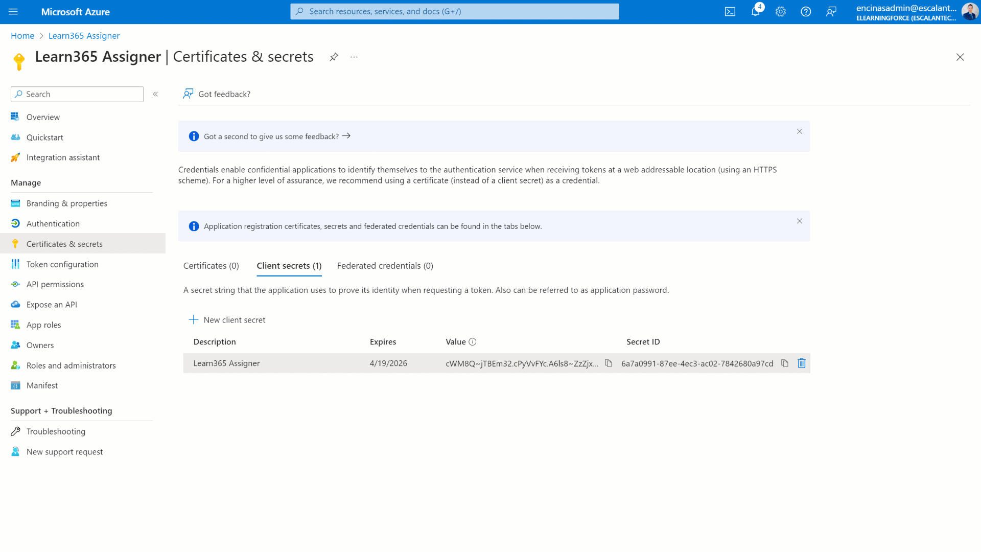981x552 pixels.
Task: Pin the Certificates & secrets page
Action: 334,57
